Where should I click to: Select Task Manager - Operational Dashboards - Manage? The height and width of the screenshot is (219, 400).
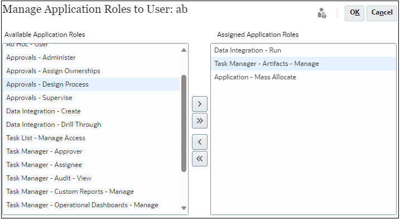click(91, 205)
